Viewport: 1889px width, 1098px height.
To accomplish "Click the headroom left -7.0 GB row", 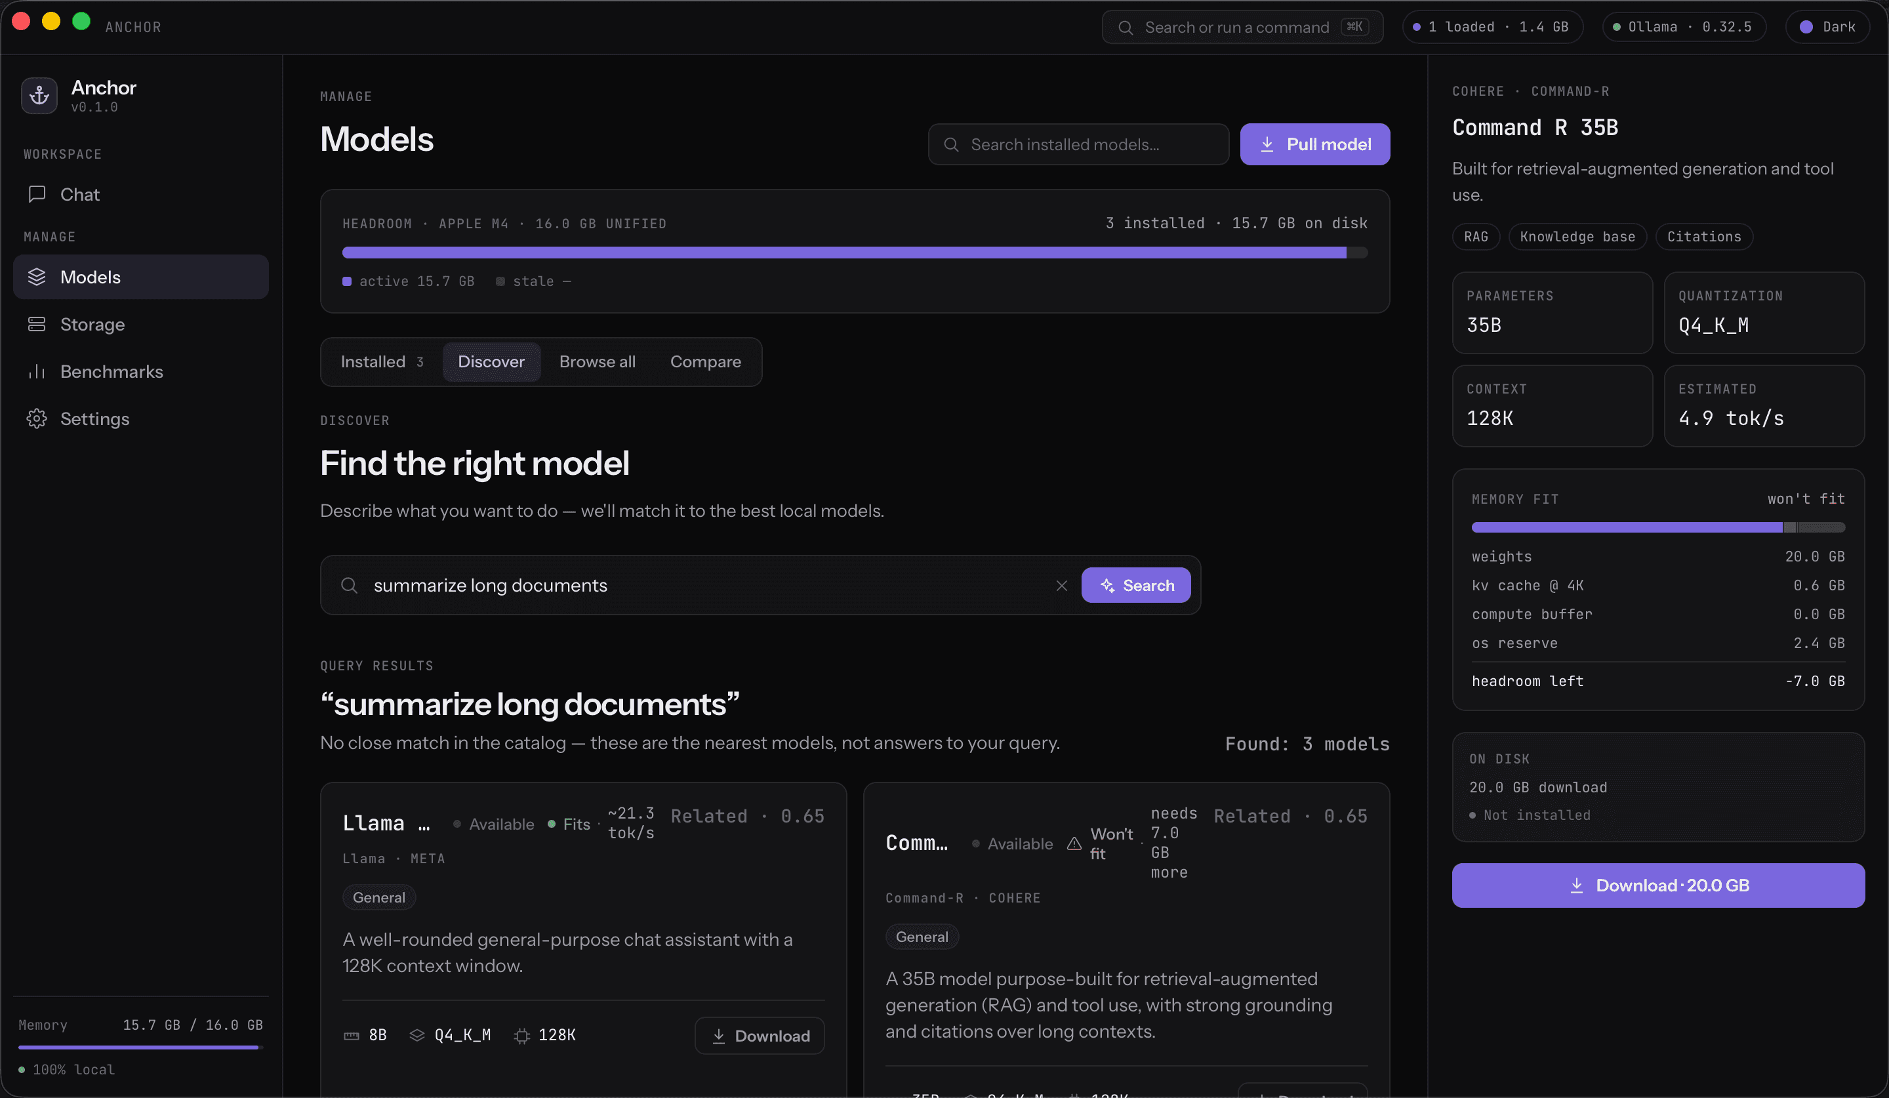I will 1658,681.
